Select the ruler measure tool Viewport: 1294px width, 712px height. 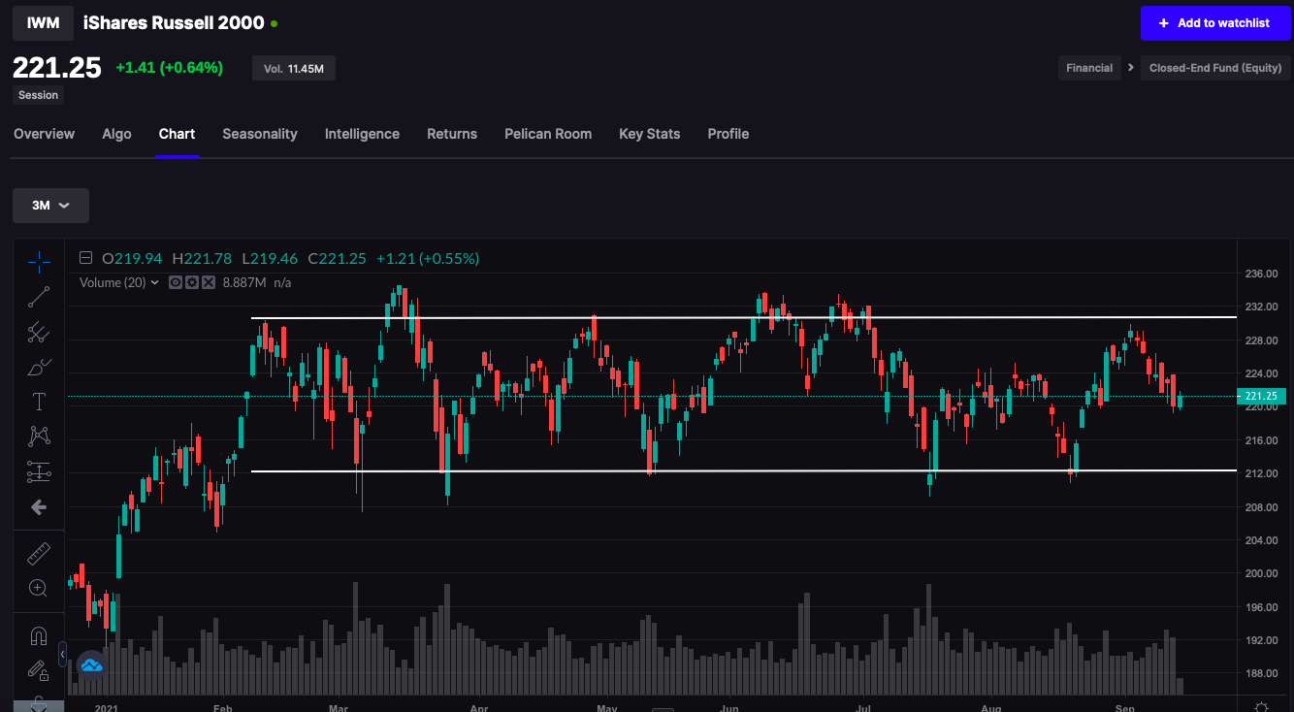(x=39, y=554)
